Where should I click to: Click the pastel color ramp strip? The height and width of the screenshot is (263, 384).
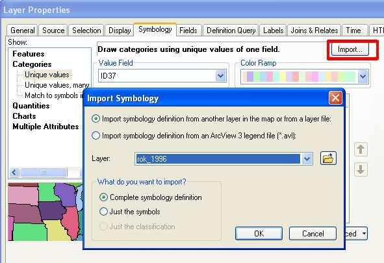[x=299, y=77]
